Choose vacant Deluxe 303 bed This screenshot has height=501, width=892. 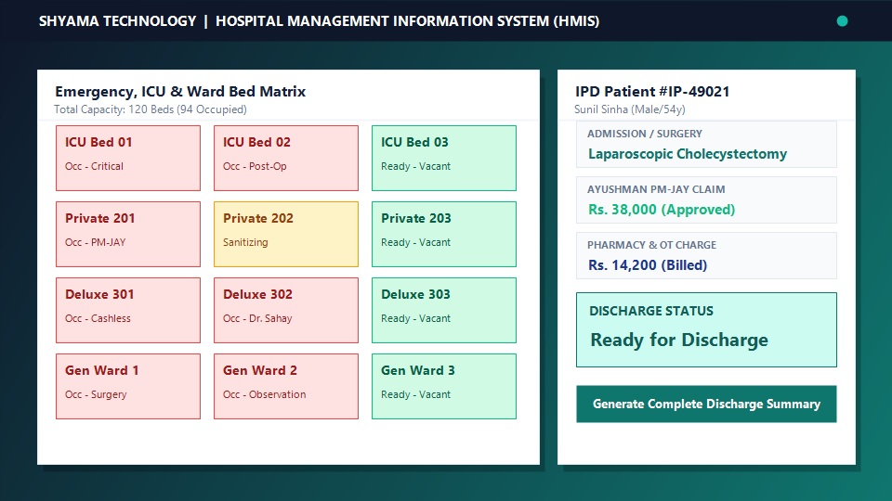click(444, 310)
